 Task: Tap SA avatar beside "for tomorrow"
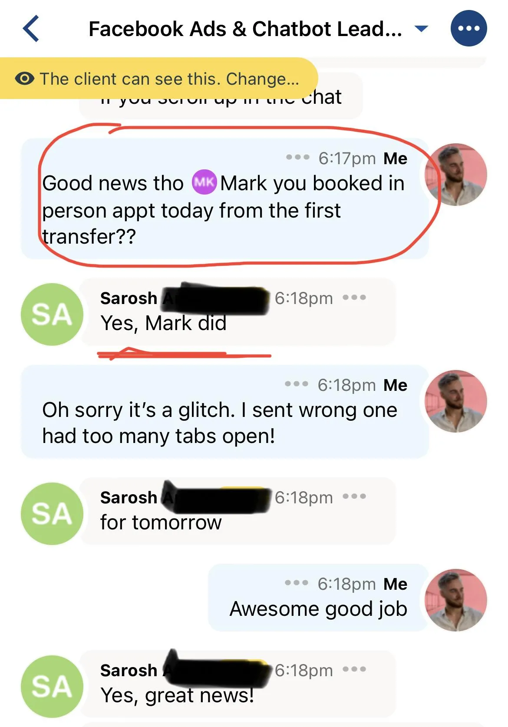[52, 514]
